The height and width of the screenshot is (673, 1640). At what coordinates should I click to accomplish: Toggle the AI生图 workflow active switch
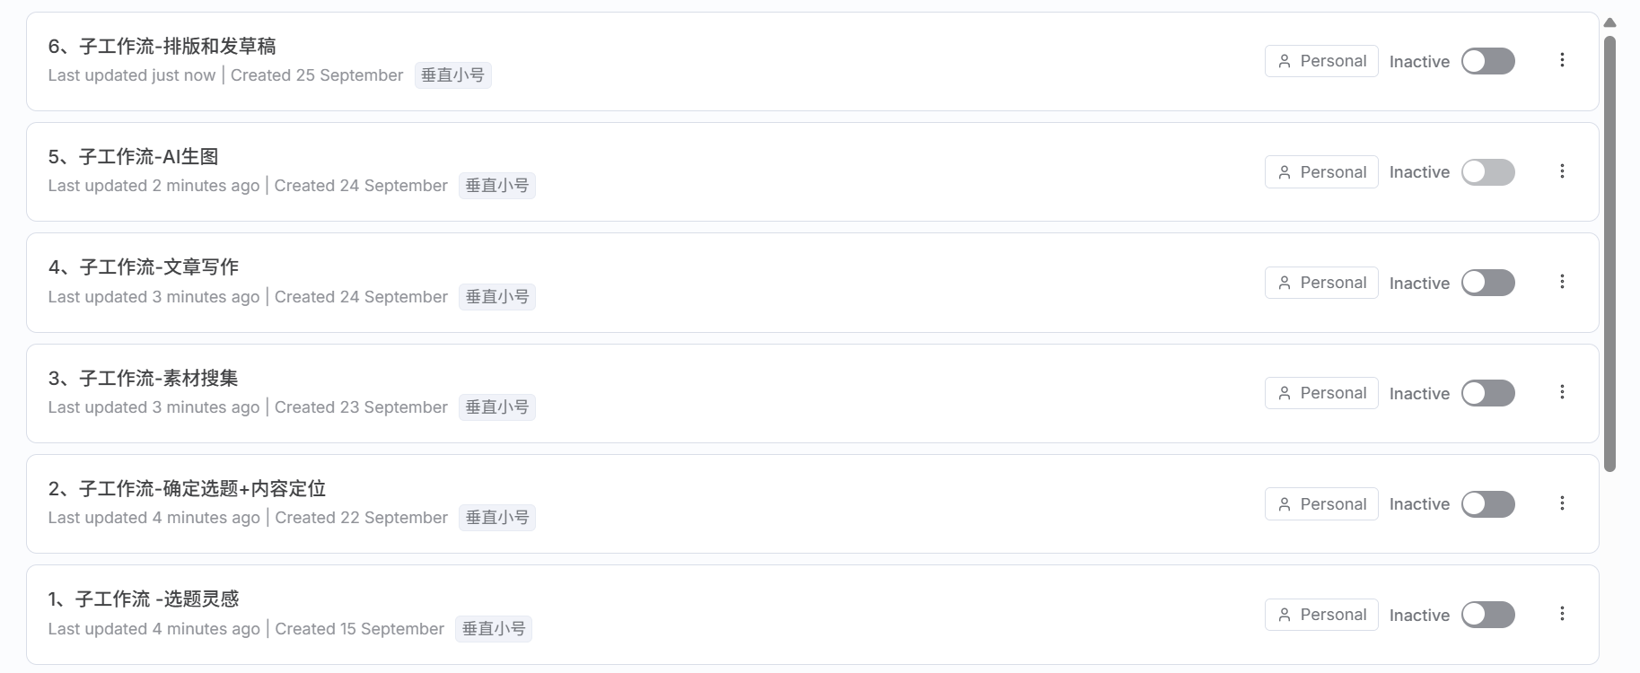pyautogui.click(x=1487, y=172)
